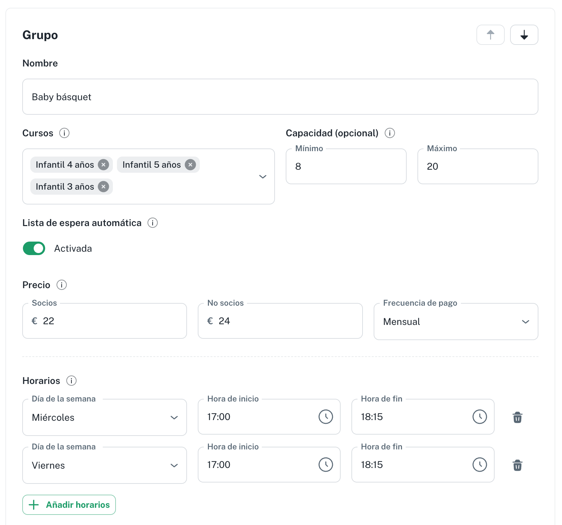This screenshot has width=562, height=525.
Task: Click the Nombre field with Baby básquet
Action: pos(280,97)
